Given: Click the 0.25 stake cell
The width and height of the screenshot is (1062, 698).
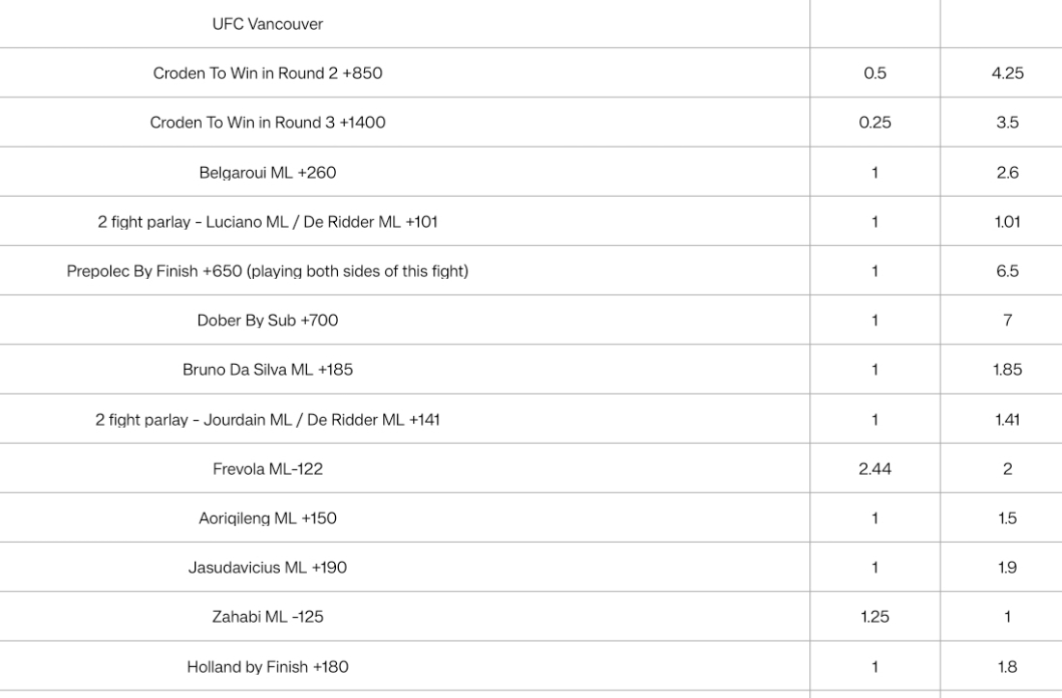Looking at the screenshot, I should tap(875, 123).
